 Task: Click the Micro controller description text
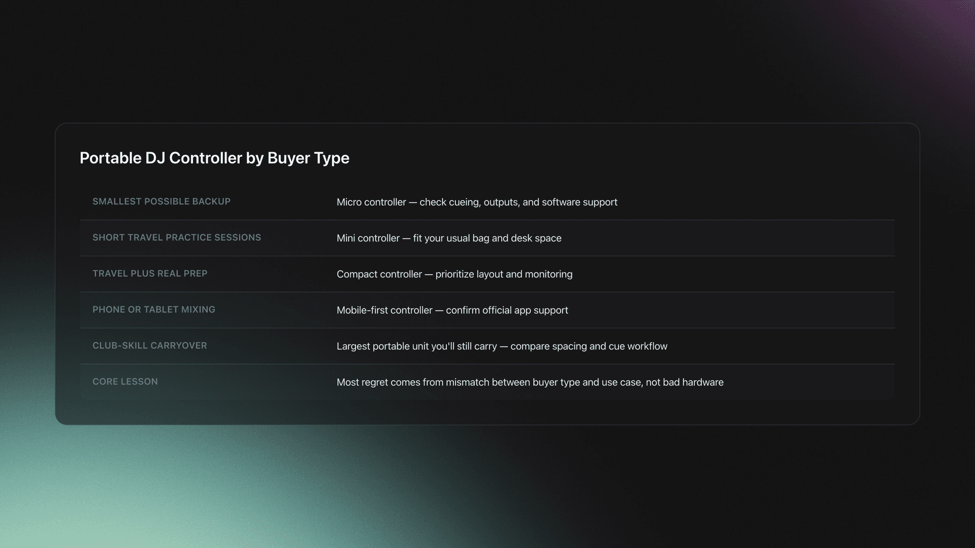pyautogui.click(x=477, y=202)
